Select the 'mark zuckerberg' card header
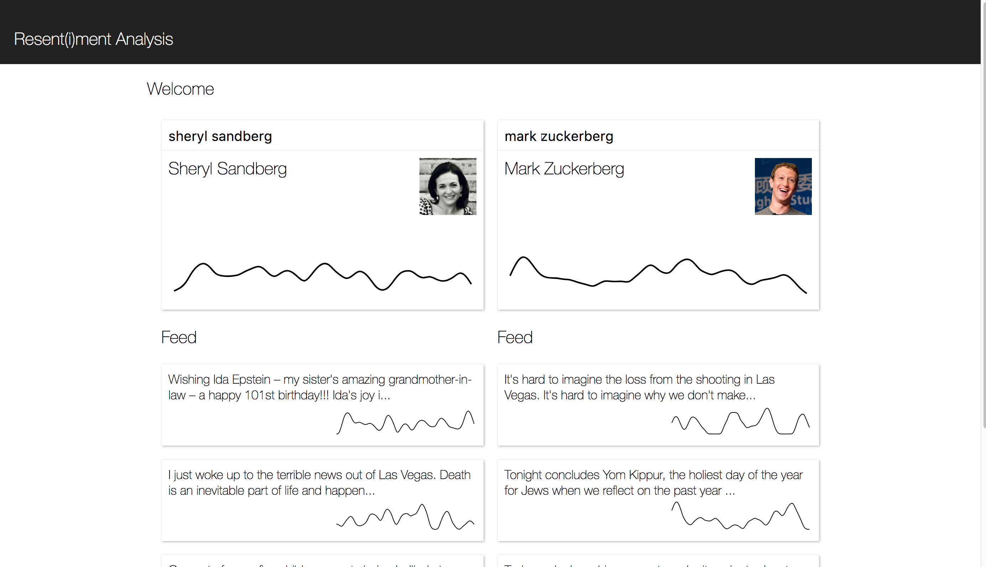 coord(658,136)
